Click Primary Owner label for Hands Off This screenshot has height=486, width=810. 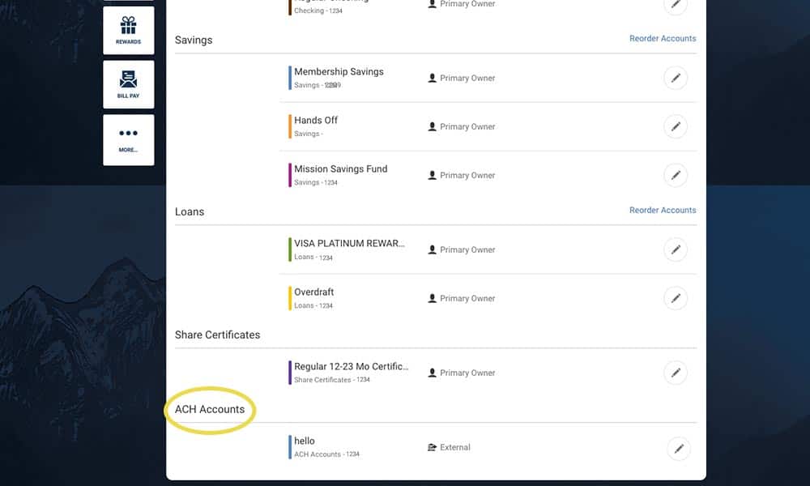467,126
